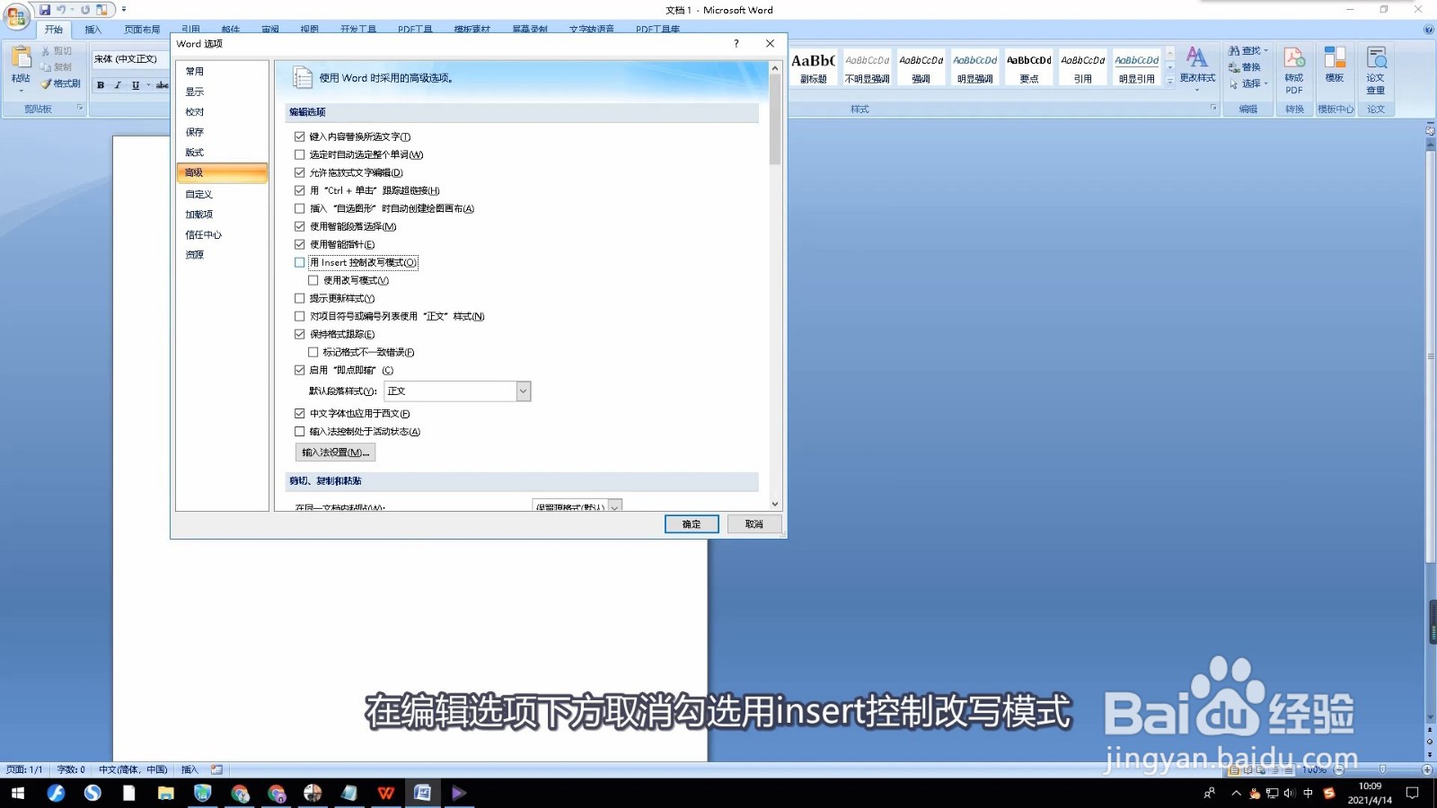Expand the underline style dropdown arrow
1437x808 pixels.
(147, 85)
